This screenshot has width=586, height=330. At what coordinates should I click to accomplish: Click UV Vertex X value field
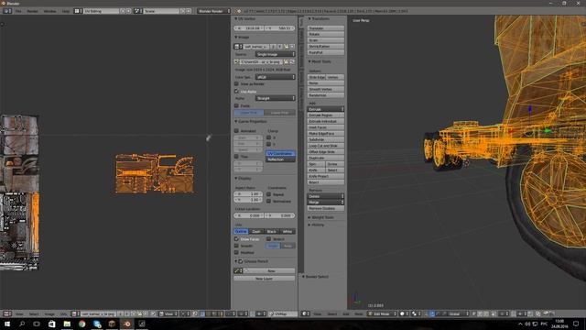pos(249,28)
